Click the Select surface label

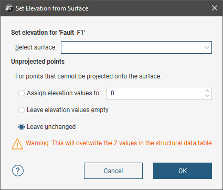[36, 47]
